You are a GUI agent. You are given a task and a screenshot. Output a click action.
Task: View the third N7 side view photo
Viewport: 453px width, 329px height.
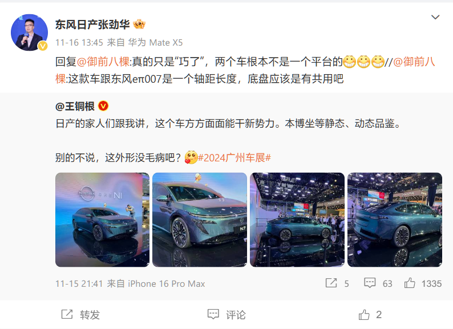click(x=297, y=220)
